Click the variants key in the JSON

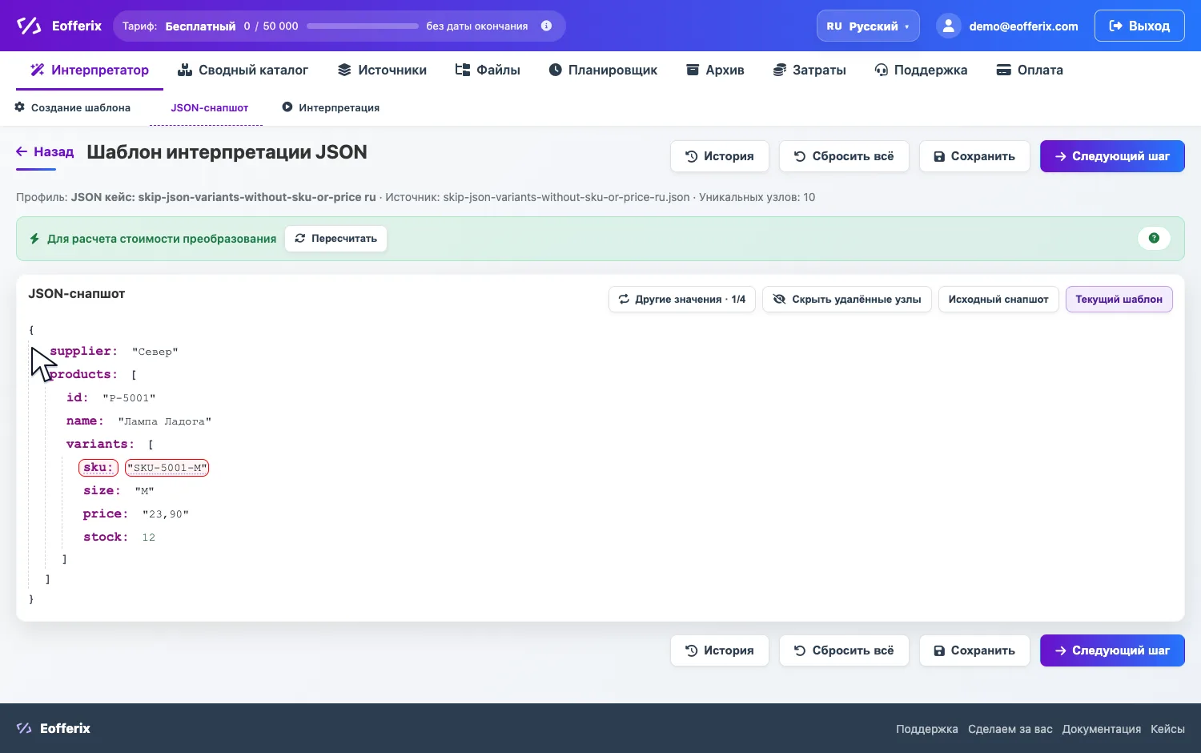[100, 444]
